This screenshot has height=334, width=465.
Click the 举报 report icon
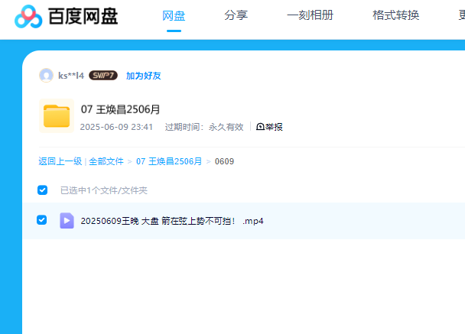[x=260, y=127]
